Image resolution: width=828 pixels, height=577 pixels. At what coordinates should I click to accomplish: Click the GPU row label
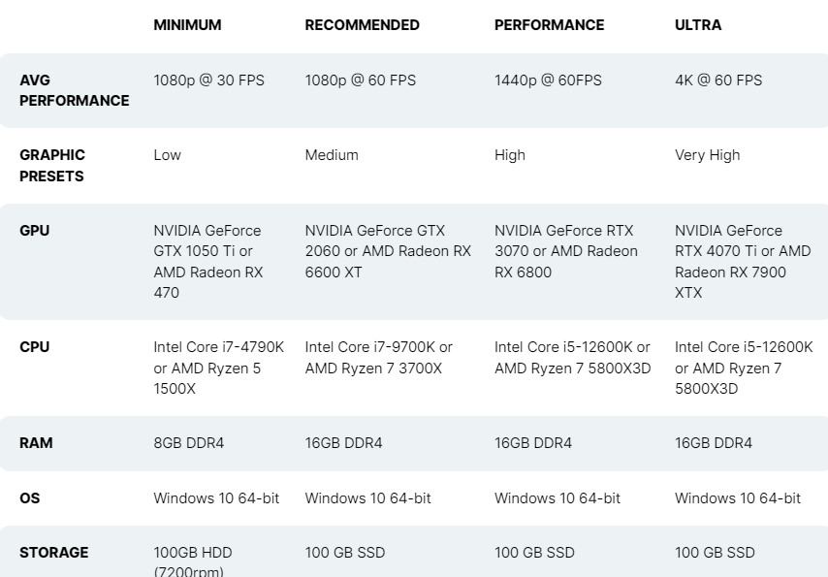click(34, 231)
